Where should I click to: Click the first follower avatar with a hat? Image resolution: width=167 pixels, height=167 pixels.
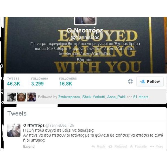click(11, 97)
